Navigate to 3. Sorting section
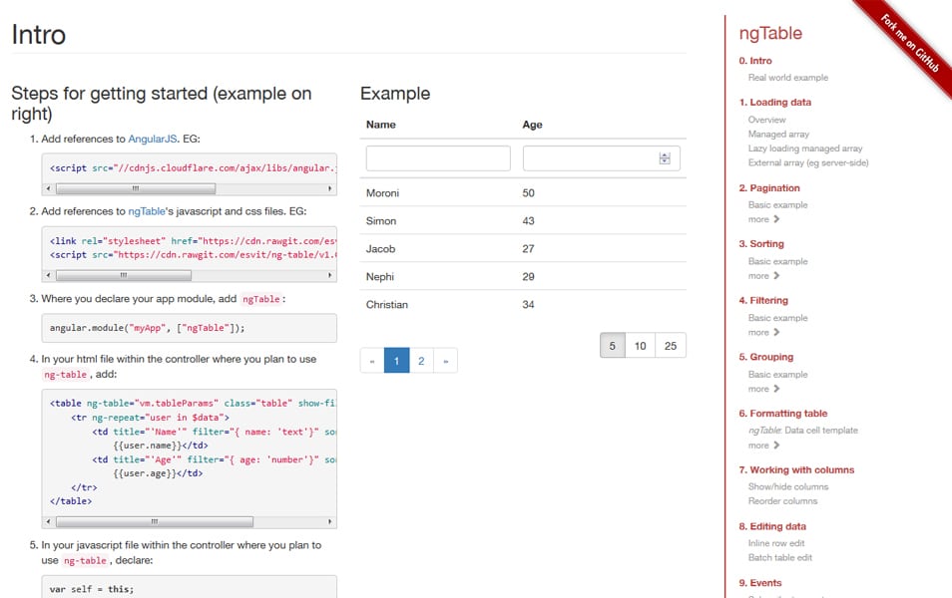This screenshot has height=598, width=952. 761,244
